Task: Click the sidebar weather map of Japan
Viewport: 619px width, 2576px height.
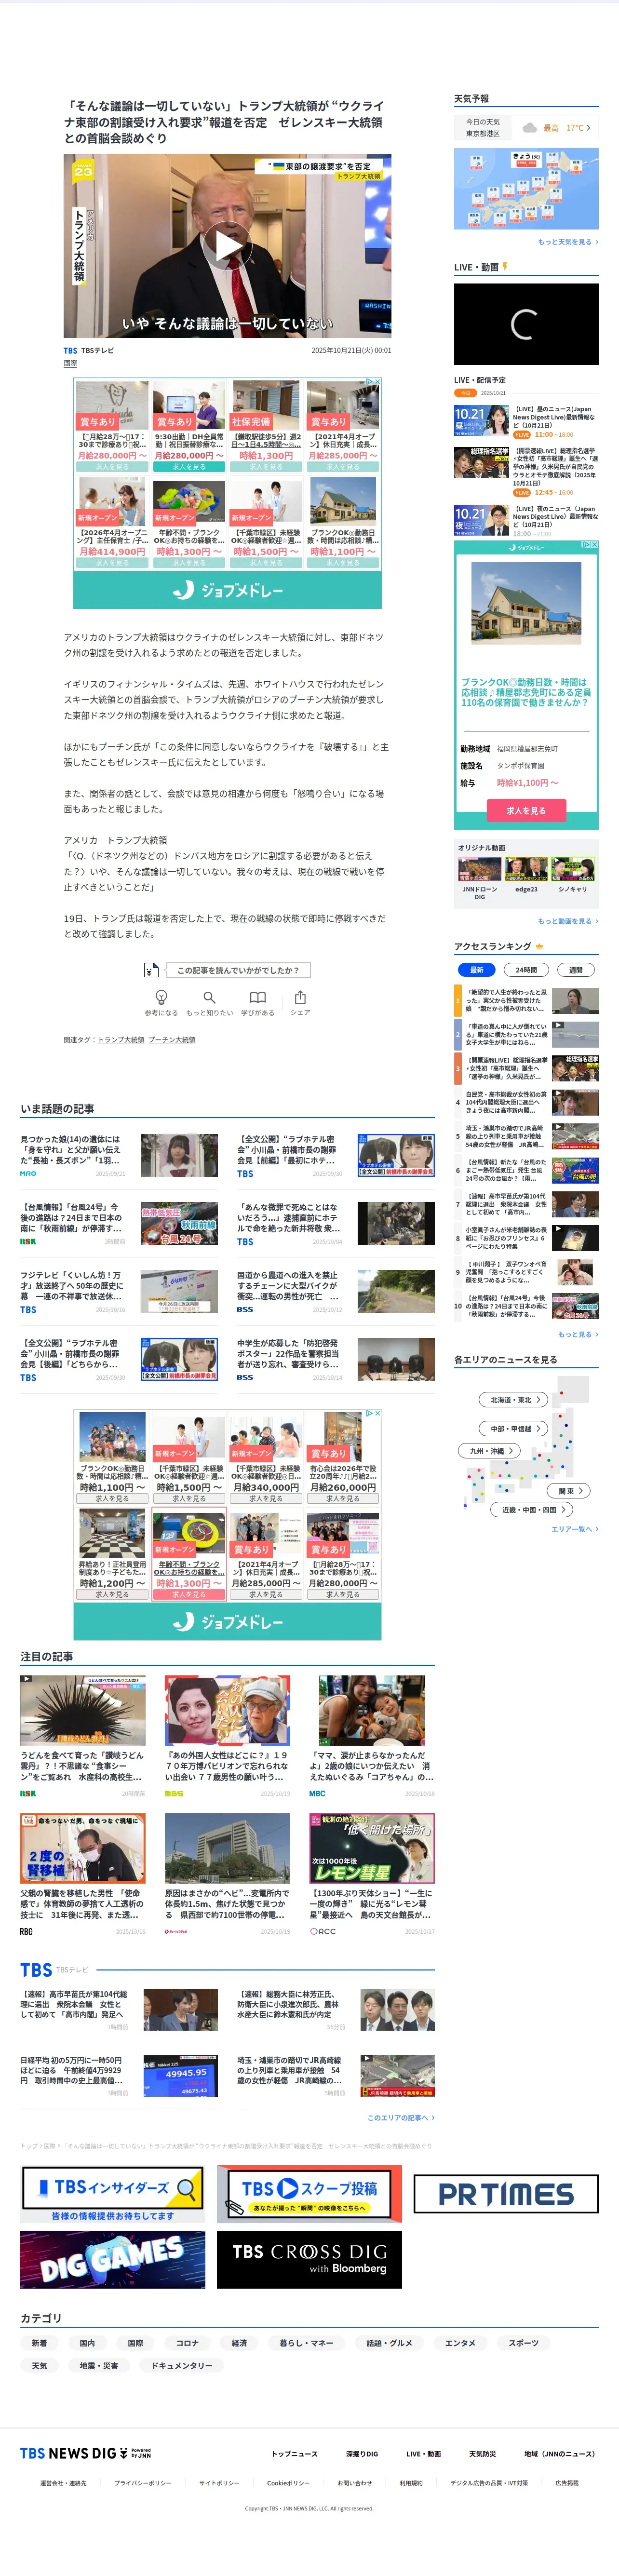Action: coord(526,189)
